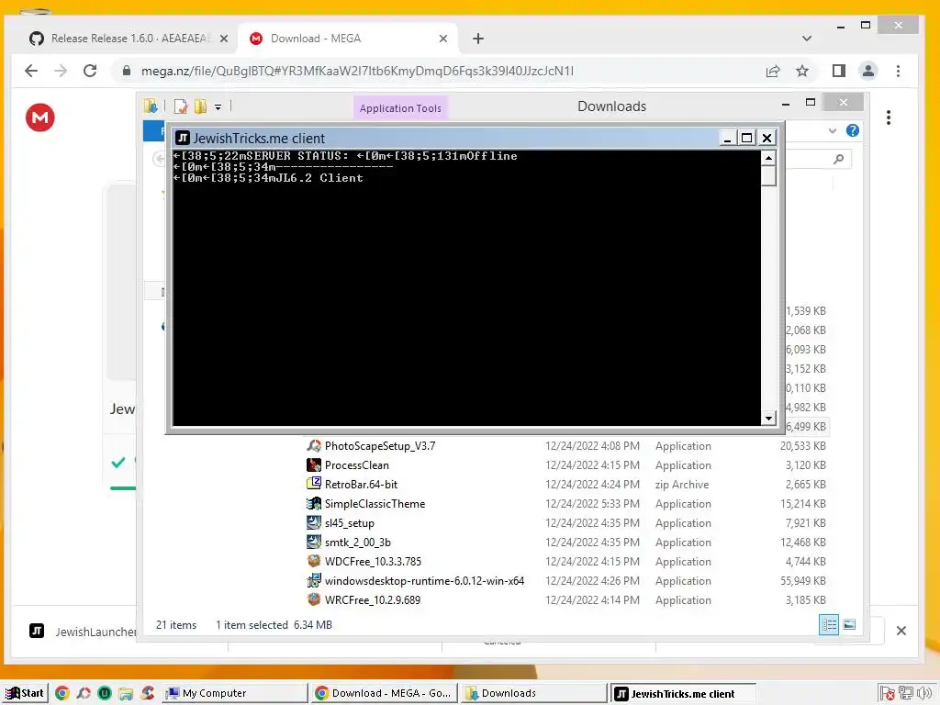Click '1 item selected 6.34 MB' status
The width and height of the screenshot is (940, 705).
(274, 624)
